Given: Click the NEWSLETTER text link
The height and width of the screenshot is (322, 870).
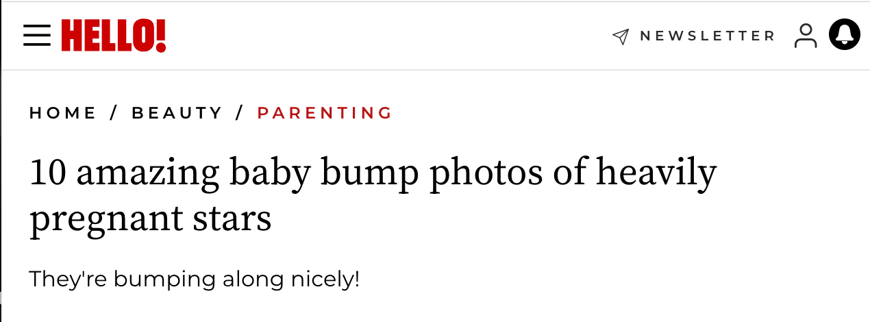Looking at the screenshot, I should pos(707,36).
